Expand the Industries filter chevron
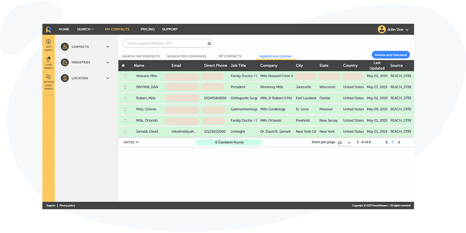The image size is (466, 233). coord(108,63)
